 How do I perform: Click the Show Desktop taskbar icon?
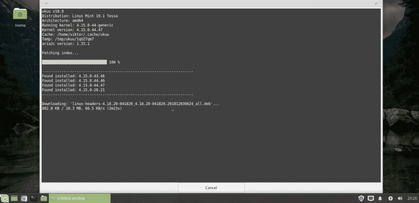pyautogui.click(x=14, y=198)
